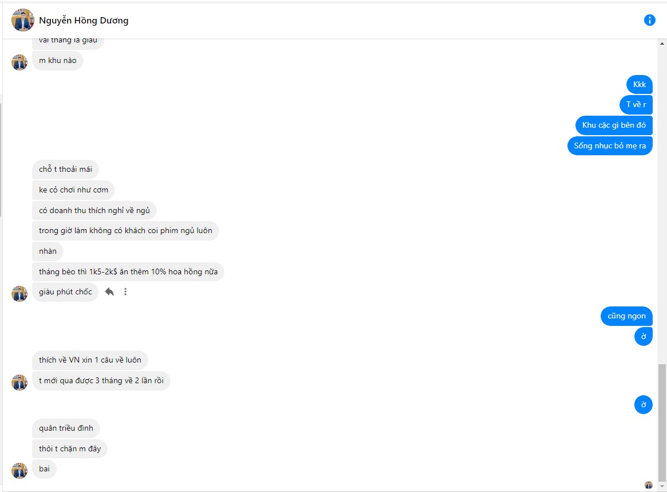Select the "chỗ t thoải mái" message
667x492 pixels.
[x=65, y=169]
